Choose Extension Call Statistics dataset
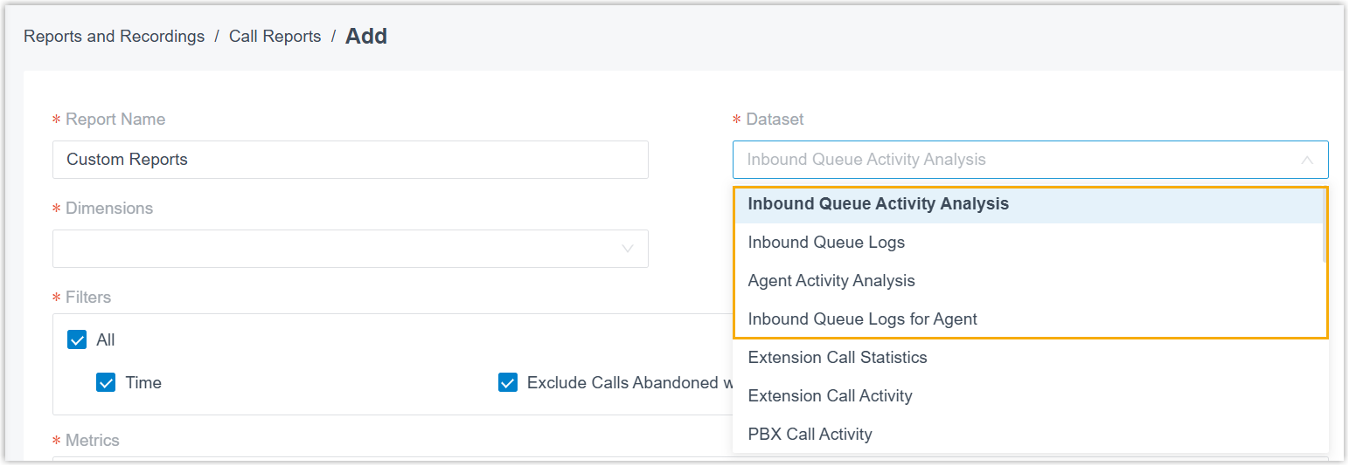Image resolution: width=1349 pixels, height=466 pixels. 837,358
